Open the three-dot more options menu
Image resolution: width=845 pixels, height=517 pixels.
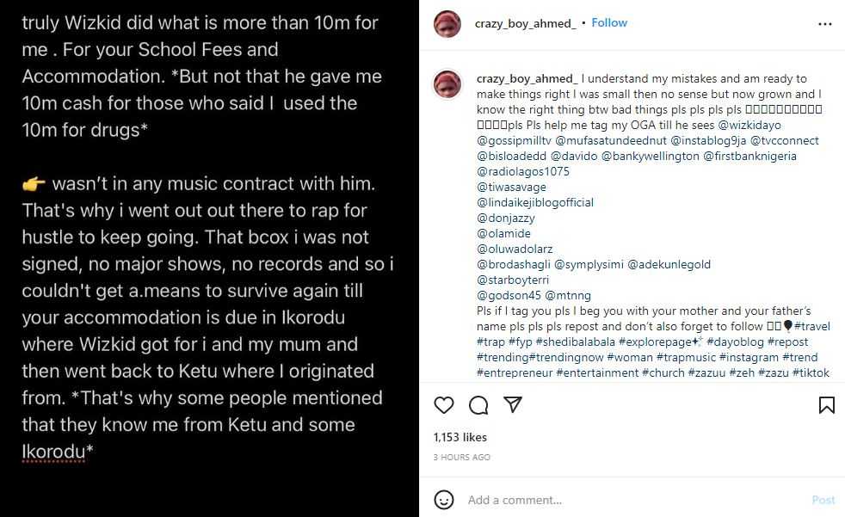click(825, 24)
